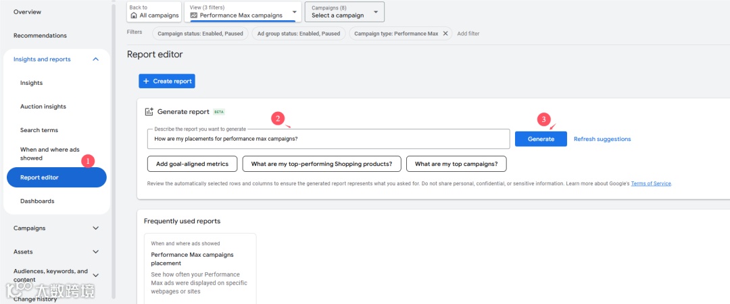Expand the Campaigns sidebar section
Image resolution: width=730 pixels, height=304 pixels.
[96, 229]
